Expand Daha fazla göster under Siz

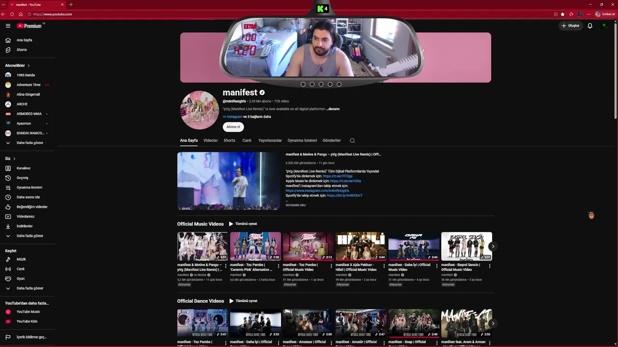coord(28,236)
